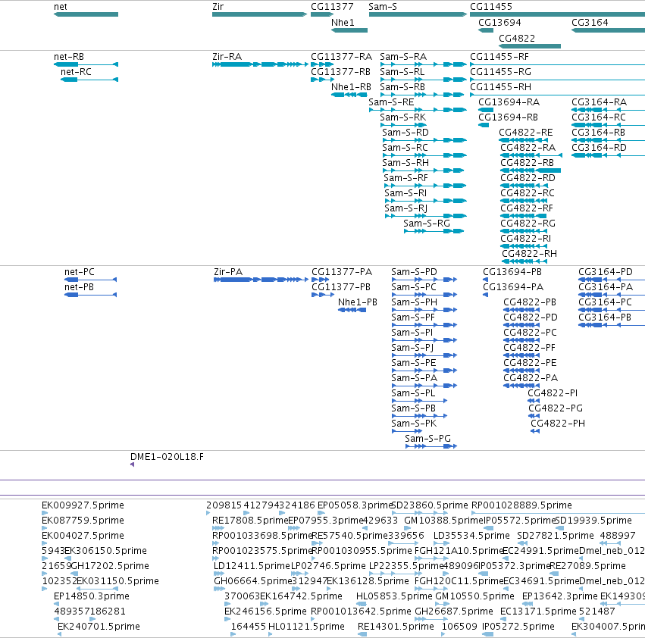This screenshot has height=638, width=645.
Task: Select the Sam-S-RJ transcript
Action: [x=426, y=216]
